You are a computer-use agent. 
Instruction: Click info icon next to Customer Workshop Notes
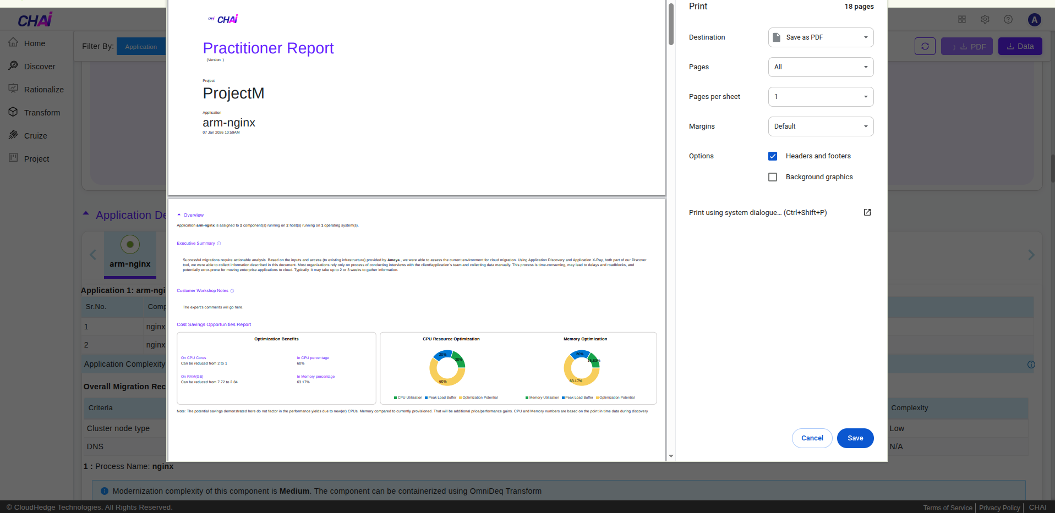pos(232,291)
